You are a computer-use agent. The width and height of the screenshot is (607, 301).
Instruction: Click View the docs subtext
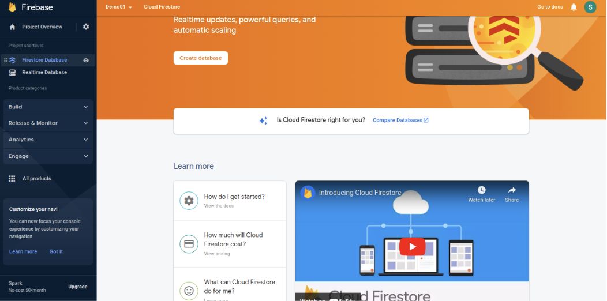pyautogui.click(x=219, y=206)
